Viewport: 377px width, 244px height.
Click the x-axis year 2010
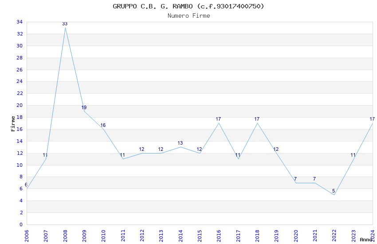tap(103, 236)
